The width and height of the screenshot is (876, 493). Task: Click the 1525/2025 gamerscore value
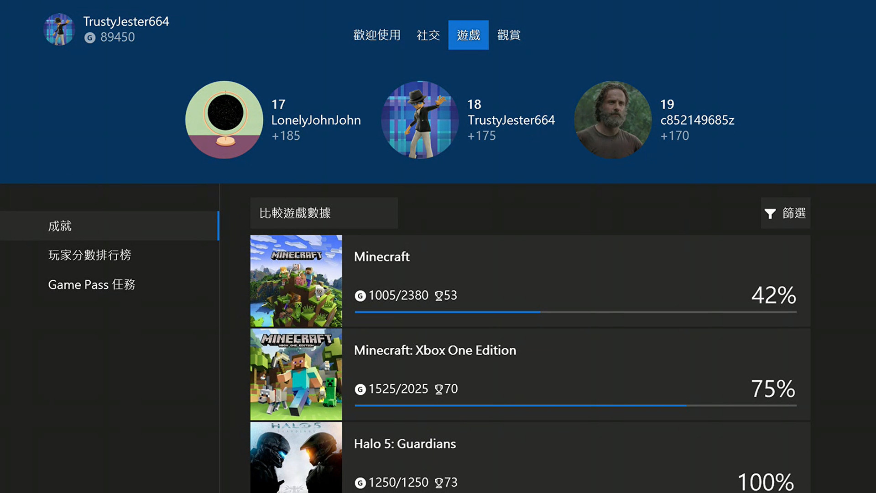point(398,389)
